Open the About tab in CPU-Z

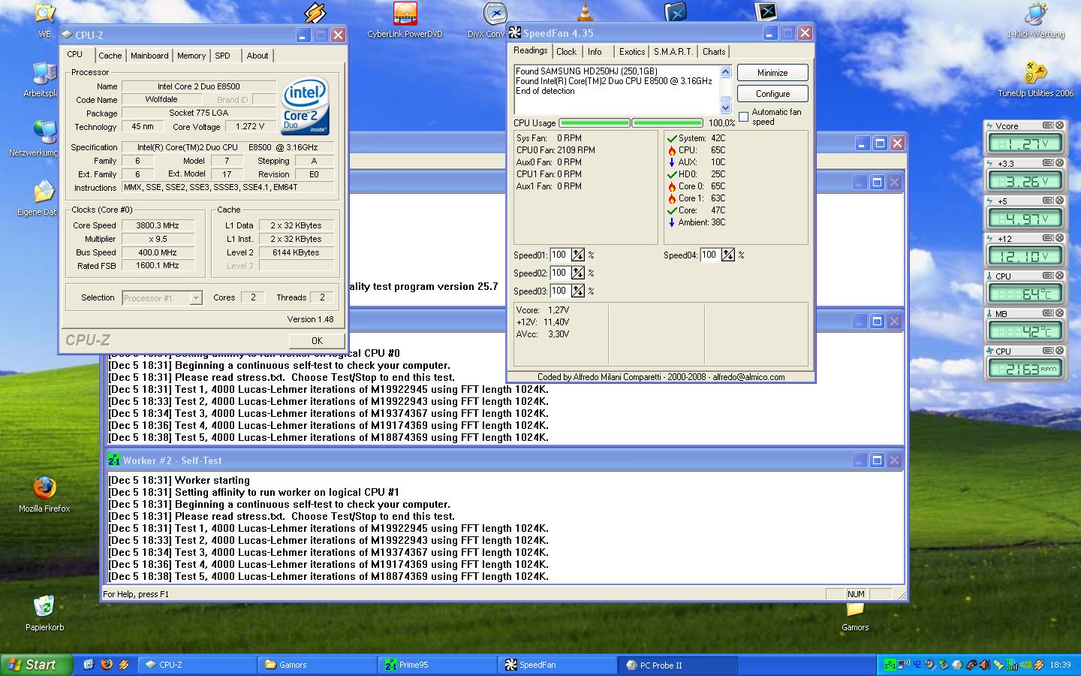coord(257,56)
